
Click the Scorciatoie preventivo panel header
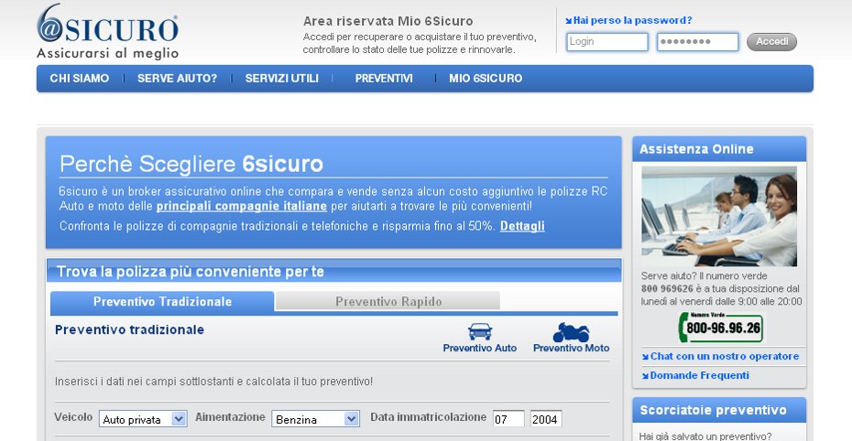(x=719, y=410)
